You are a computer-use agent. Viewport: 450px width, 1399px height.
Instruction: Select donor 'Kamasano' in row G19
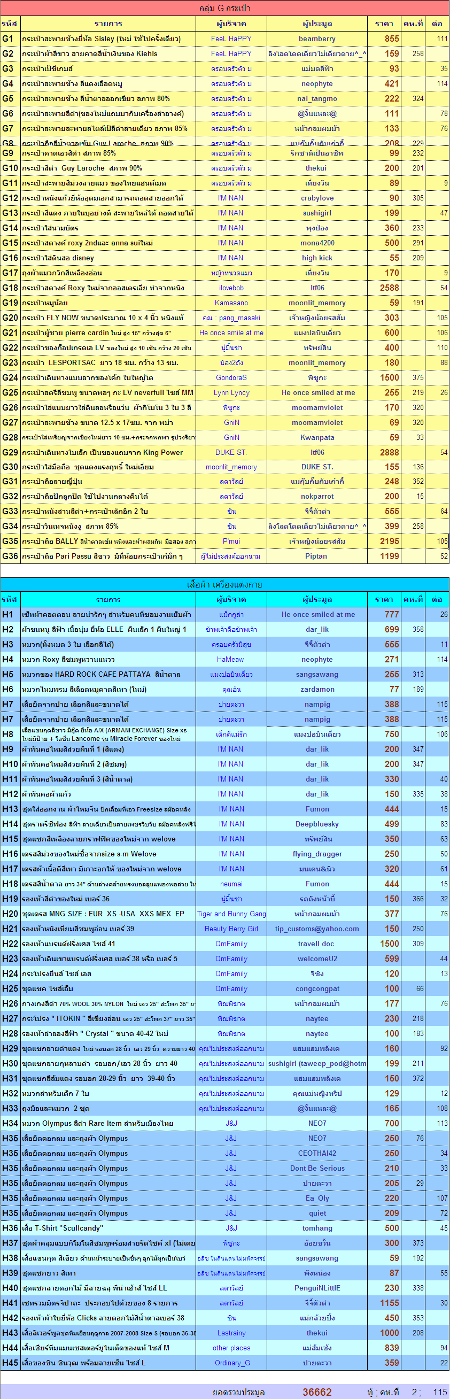[231, 303]
